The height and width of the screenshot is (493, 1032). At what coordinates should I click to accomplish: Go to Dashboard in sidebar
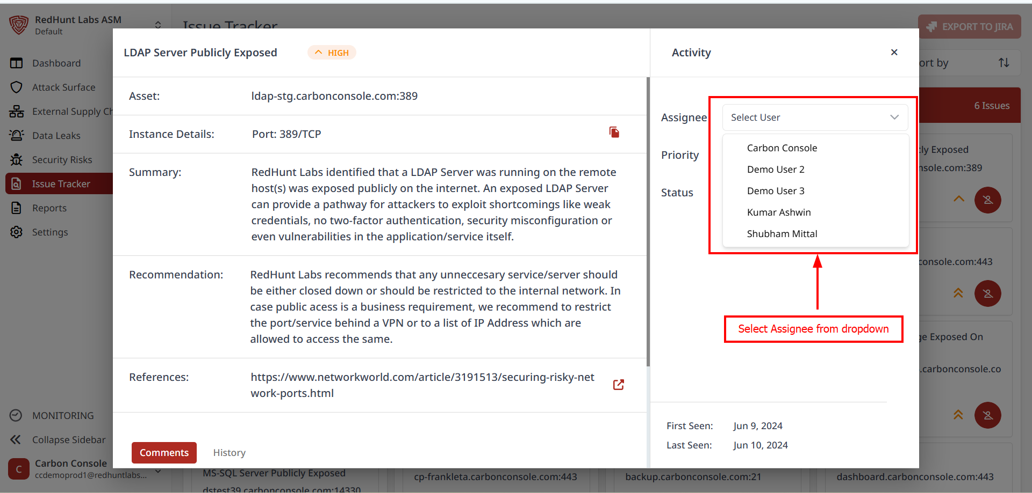(x=56, y=63)
